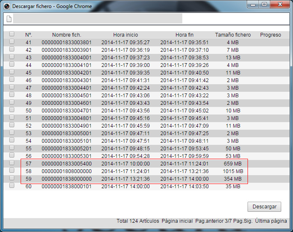Tick the checkbox for row 48
This screenshot has width=293, height=232.
(x=12, y=94)
